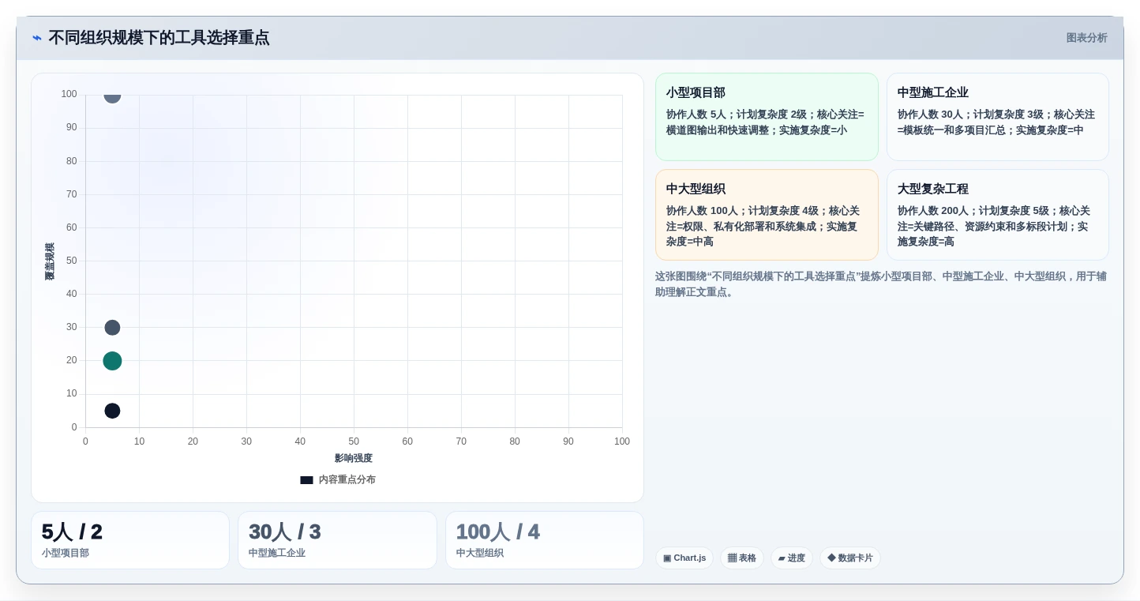Viewport: 1140px width, 601px height.
Task: Select the 中型施工企业 info card
Action: [x=998, y=117]
